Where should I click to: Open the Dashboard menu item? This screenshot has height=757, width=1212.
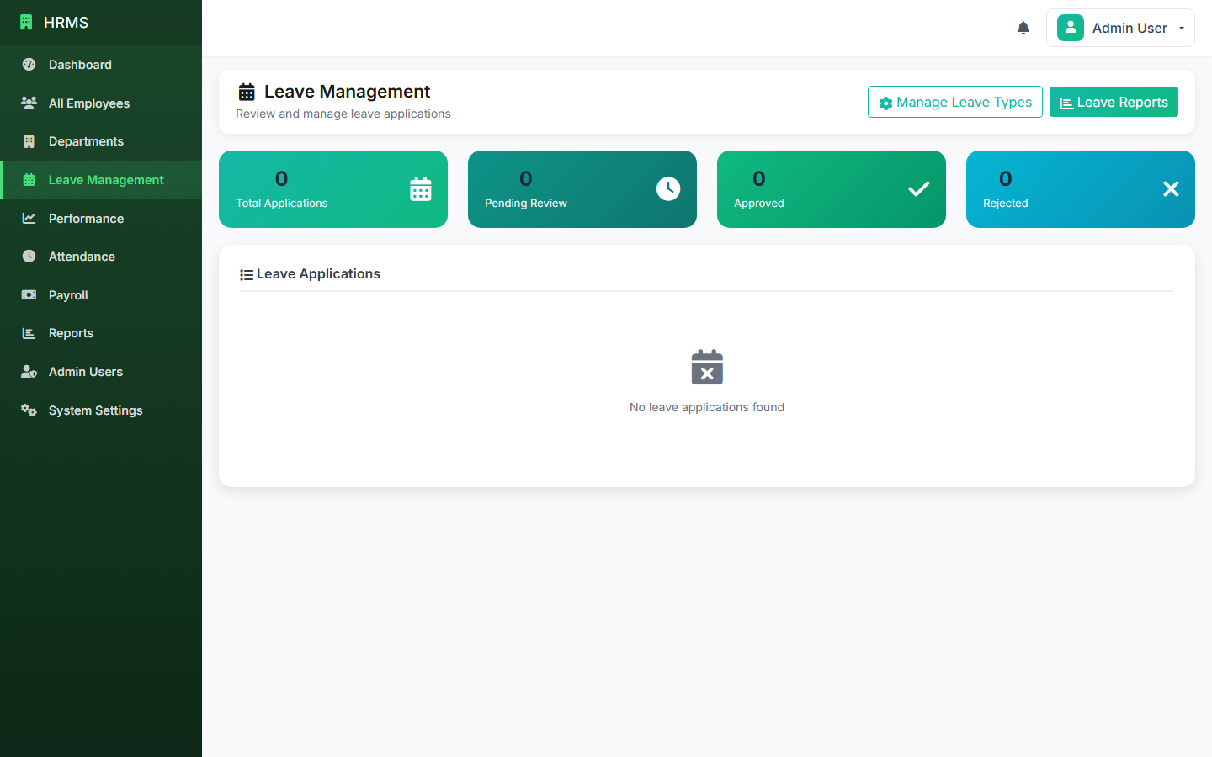tap(101, 65)
